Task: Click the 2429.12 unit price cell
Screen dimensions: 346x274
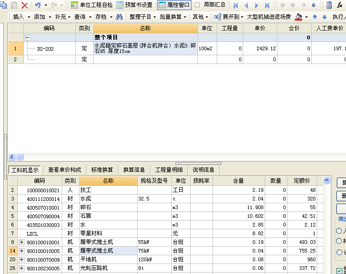Action: pos(260,48)
